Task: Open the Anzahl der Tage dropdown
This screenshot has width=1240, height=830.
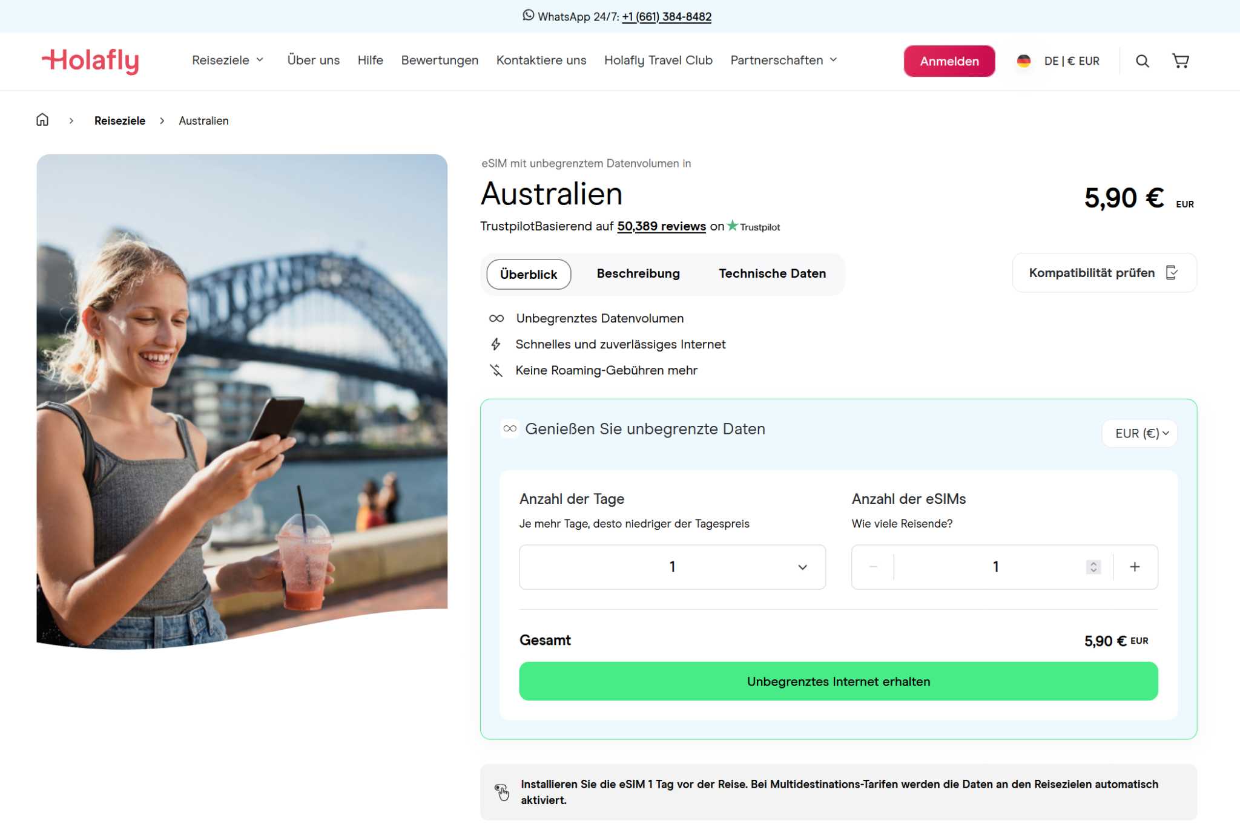Action: (672, 567)
